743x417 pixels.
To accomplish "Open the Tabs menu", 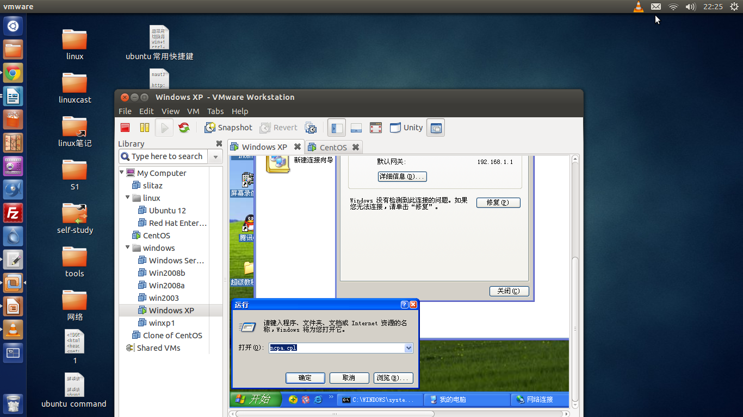I will (215, 111).
